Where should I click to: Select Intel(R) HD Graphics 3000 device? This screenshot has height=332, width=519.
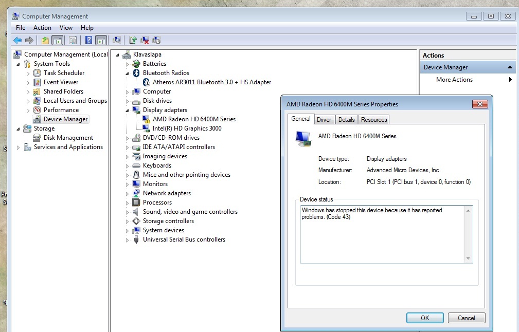tap(187, 128)
